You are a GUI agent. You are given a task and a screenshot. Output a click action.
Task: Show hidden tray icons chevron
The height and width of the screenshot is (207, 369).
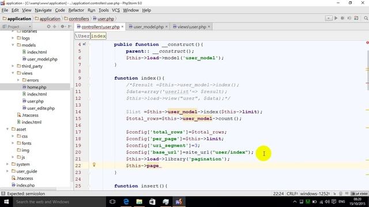point(295,202)
